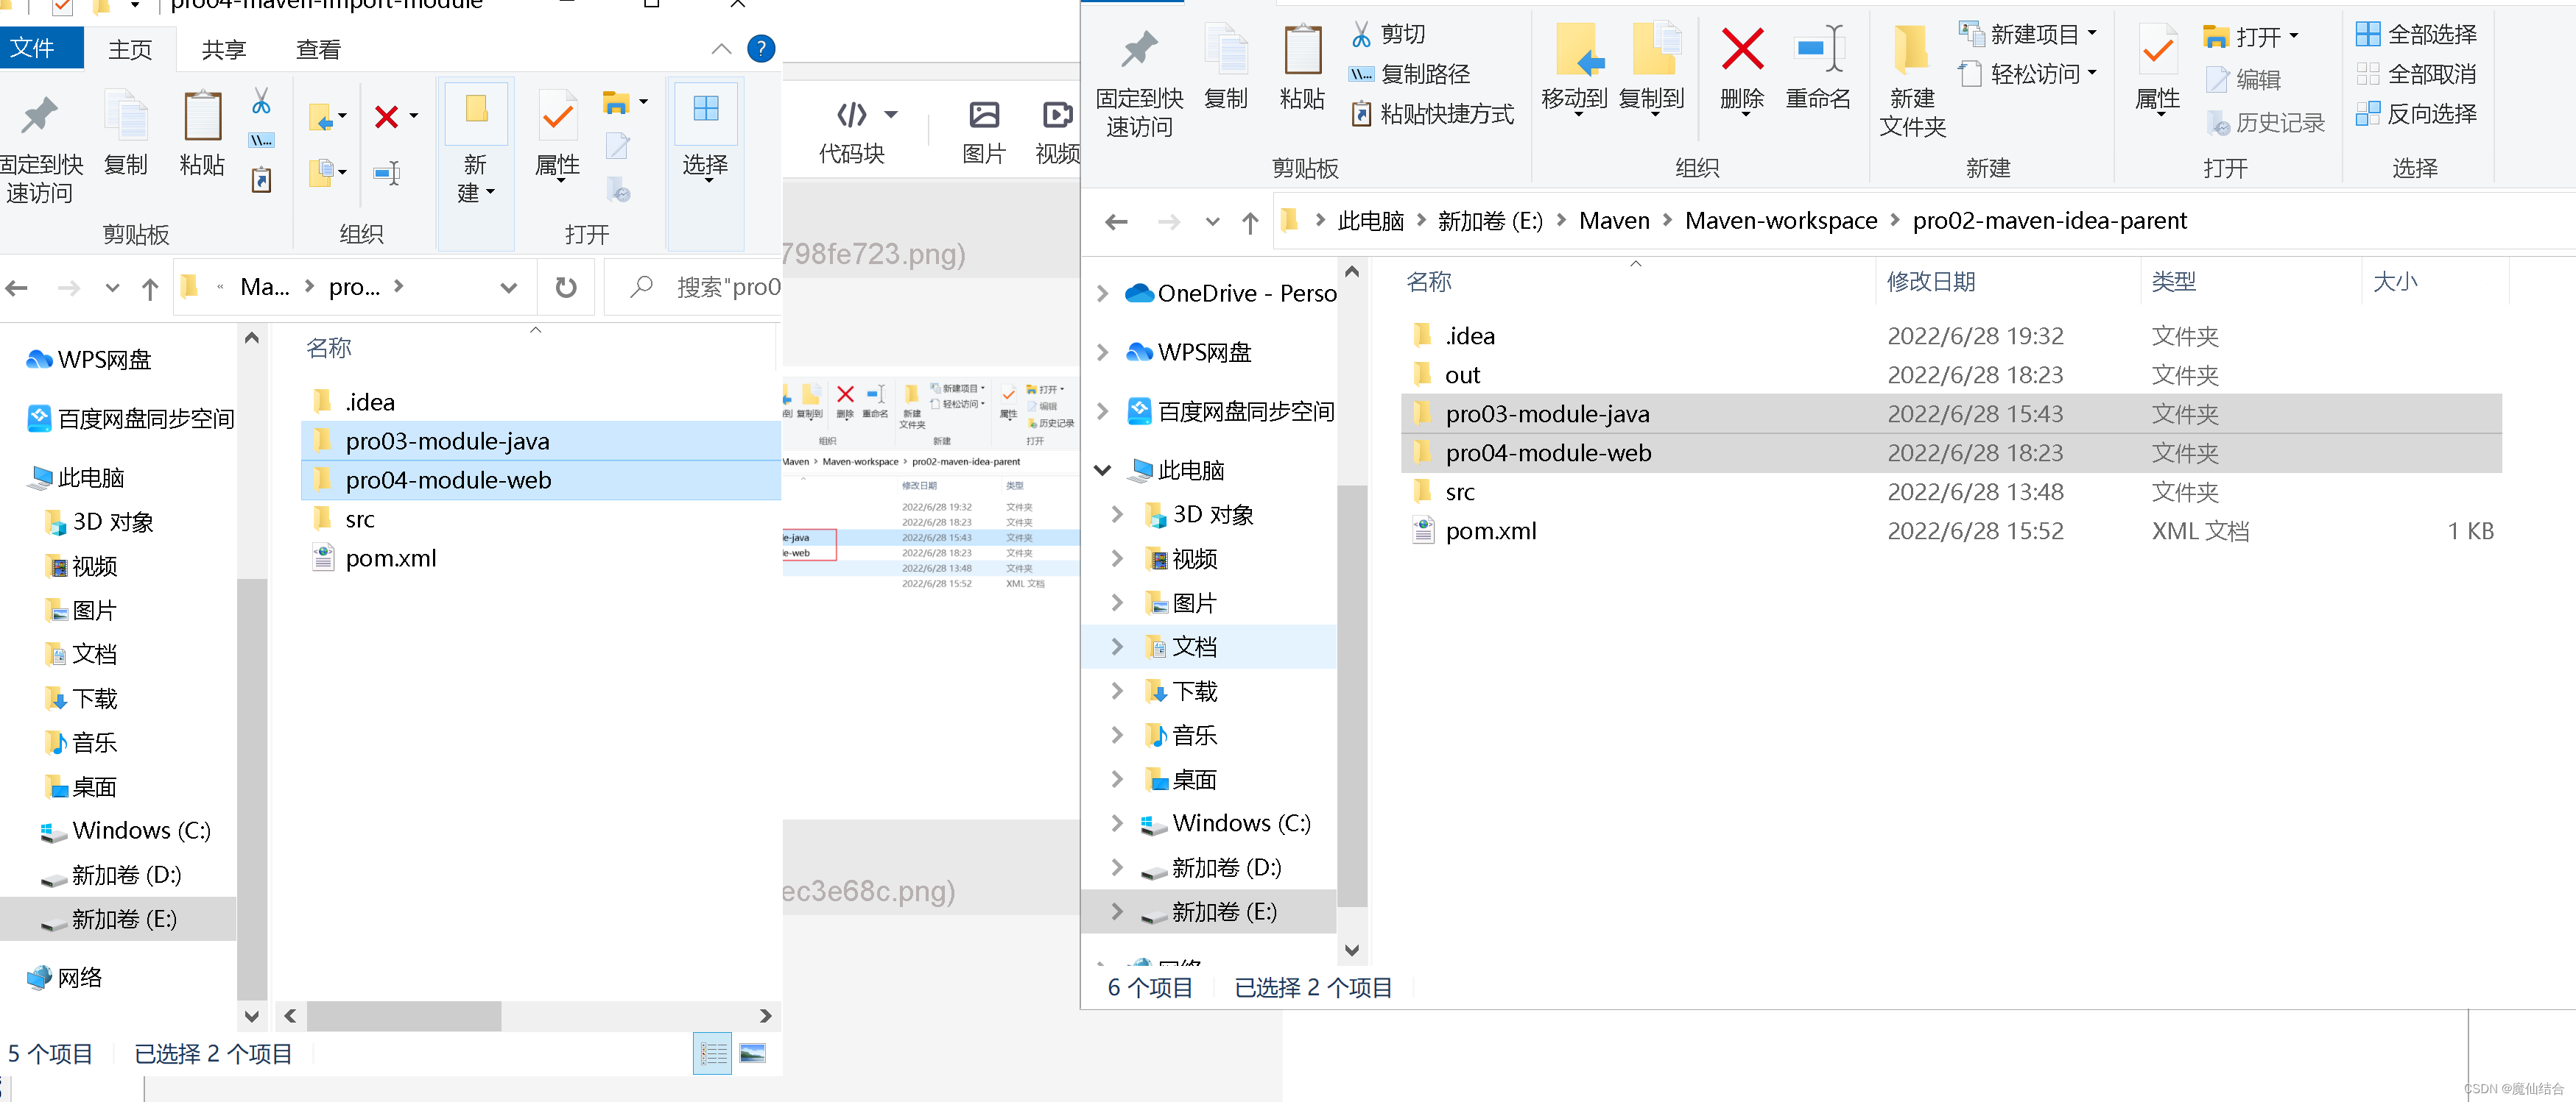Image resolution: width=2576 pixels, height=1102 pixels.
Task: Click Rename (重命名) icon in right ribbon
Action: (x=1818, y=66)
